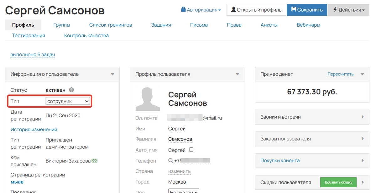Click the Город field showing 'Москва'

[177, 182]
